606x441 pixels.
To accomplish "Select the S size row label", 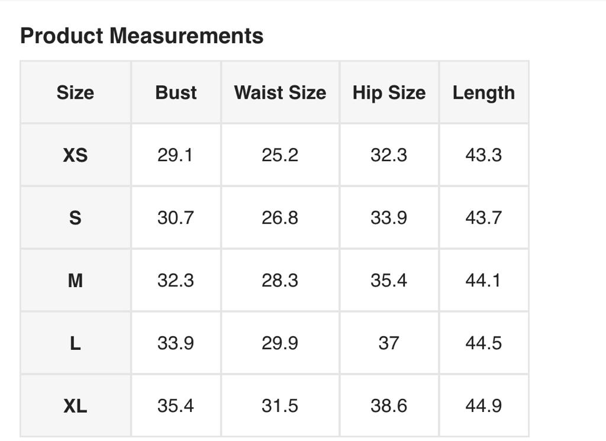I will pos(75,218).
